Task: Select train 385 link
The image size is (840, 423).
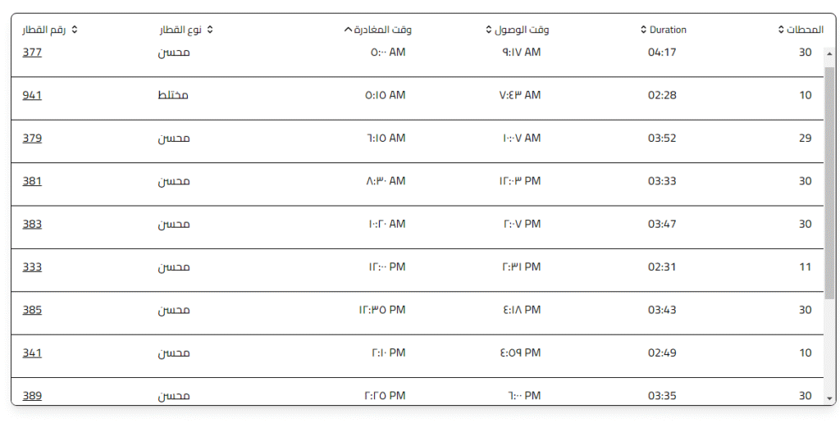Action: pos(32,310)
